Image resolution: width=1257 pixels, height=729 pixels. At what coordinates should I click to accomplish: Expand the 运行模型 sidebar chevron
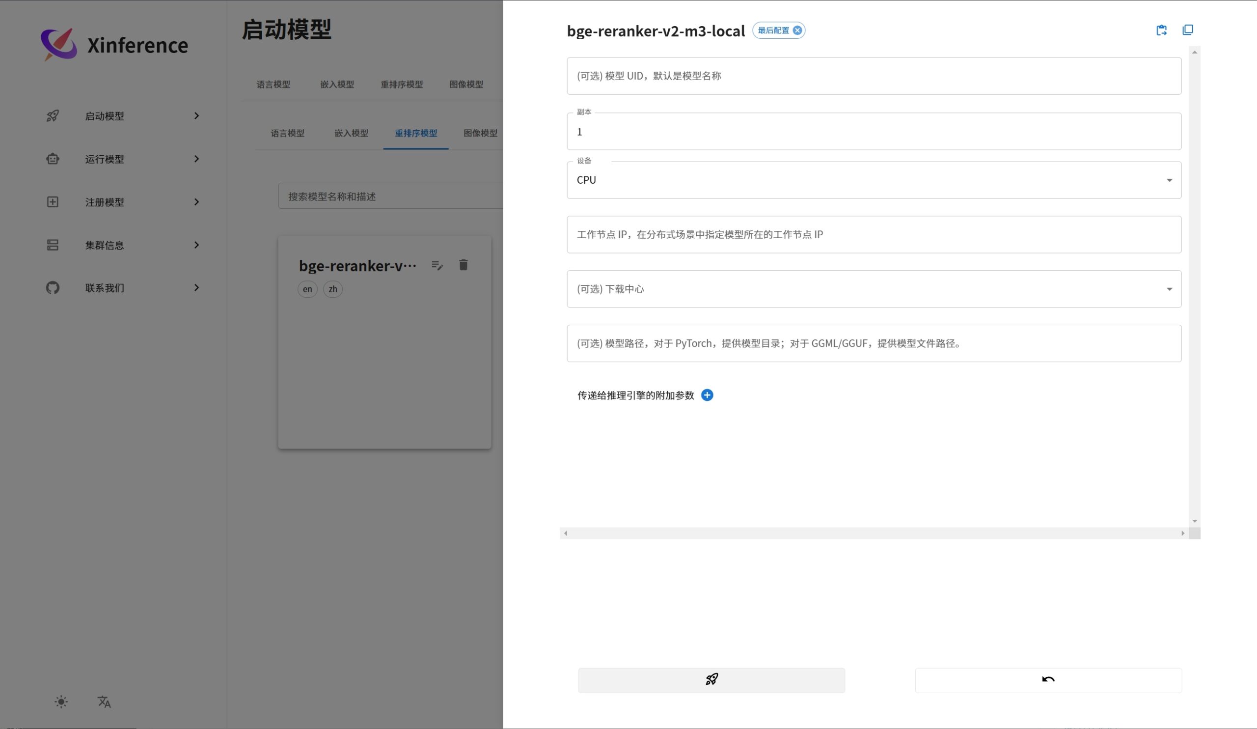196,159
